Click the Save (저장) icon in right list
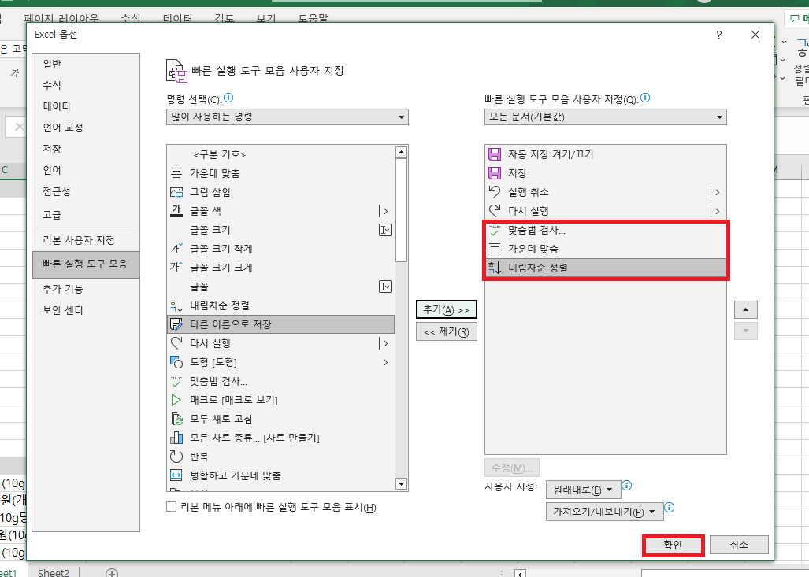 (494, 173)
